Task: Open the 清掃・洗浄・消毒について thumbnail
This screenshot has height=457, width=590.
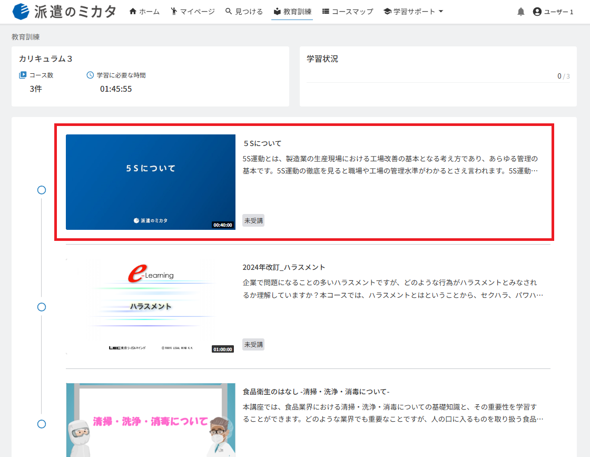Action: pos(151,420)
